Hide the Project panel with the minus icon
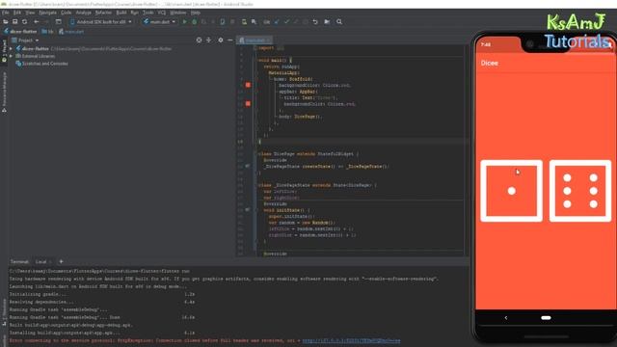Image resolution: width=617 pixels, height=347 pixels. [x=230, y=40]
